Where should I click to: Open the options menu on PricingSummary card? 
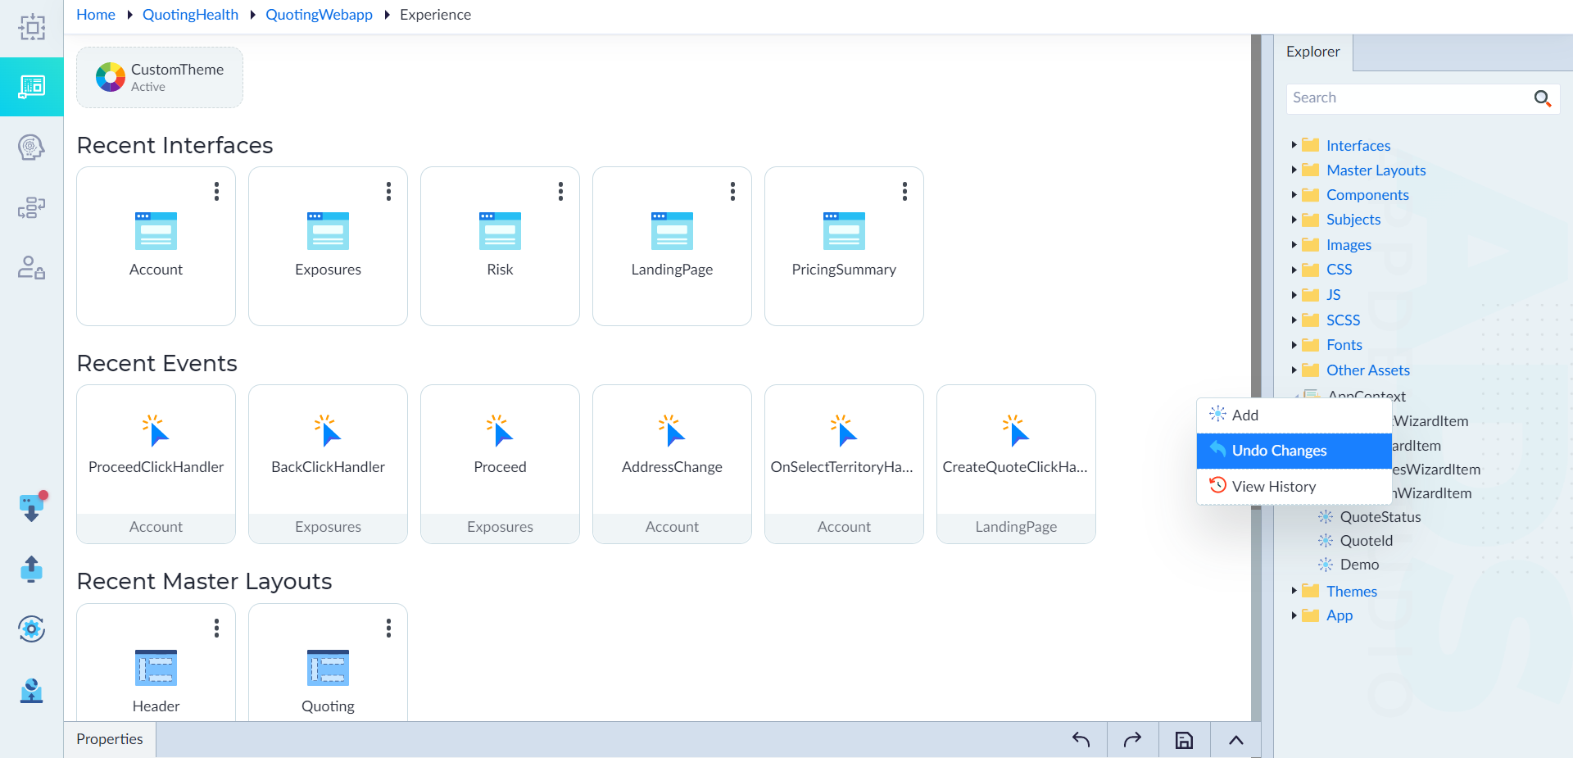pos(904,192)
